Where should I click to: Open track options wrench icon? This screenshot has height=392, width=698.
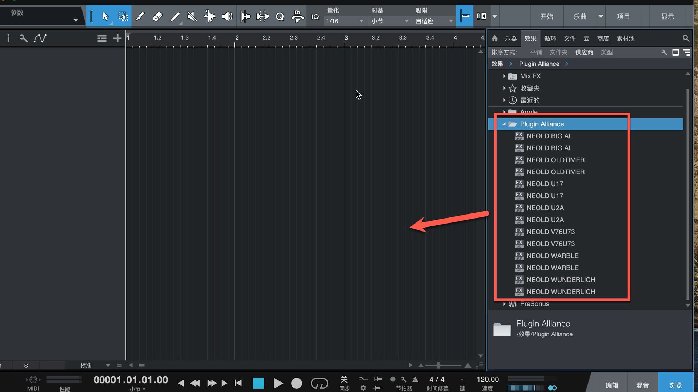click(24, 38)
